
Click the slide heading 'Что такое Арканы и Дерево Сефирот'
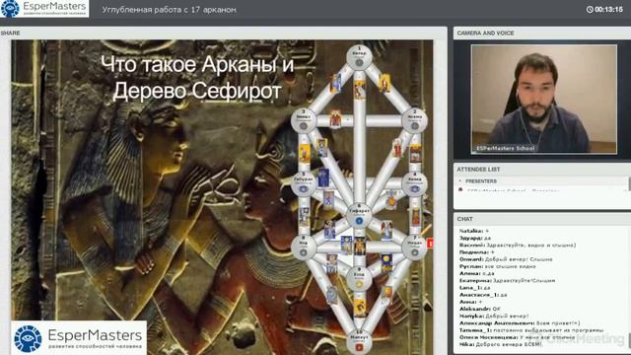pos(197,77)
